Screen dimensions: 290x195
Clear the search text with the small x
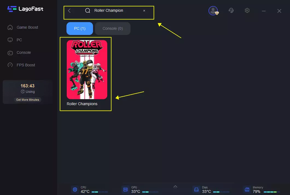144,11
